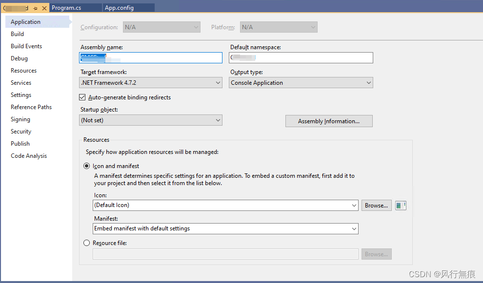Open the Publish settings page
Viewport: 483px width, 283px height.
tap(20, 143)
